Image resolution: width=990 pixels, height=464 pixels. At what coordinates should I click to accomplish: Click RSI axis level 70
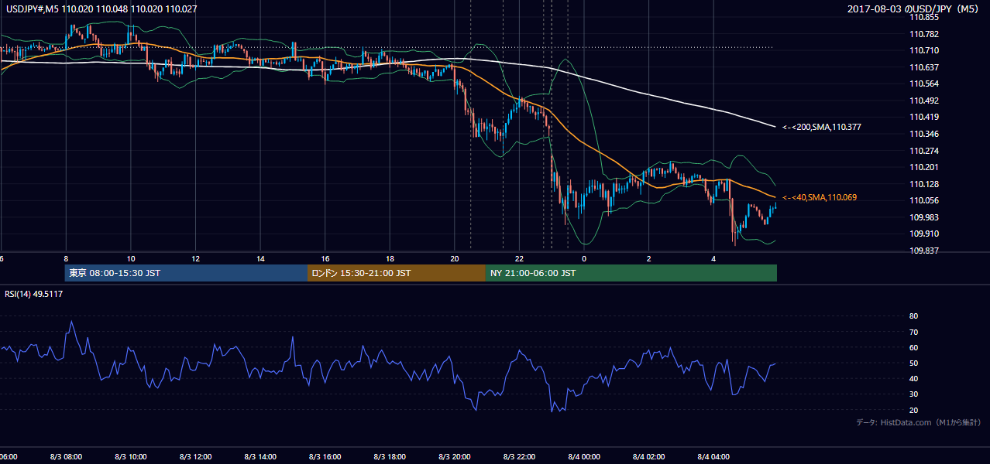[x=914, y=332]
